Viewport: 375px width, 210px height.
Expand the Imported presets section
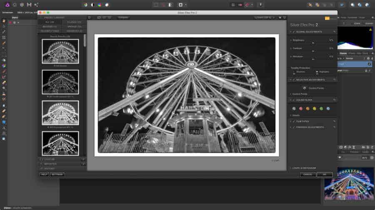41,164
